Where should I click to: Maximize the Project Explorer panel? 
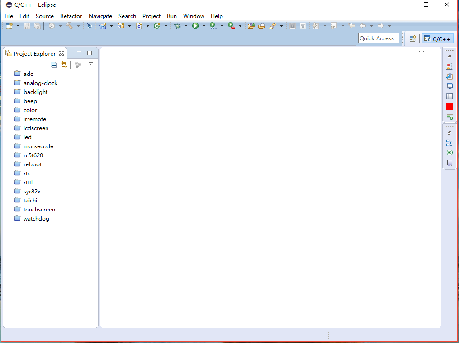[90, 52]
